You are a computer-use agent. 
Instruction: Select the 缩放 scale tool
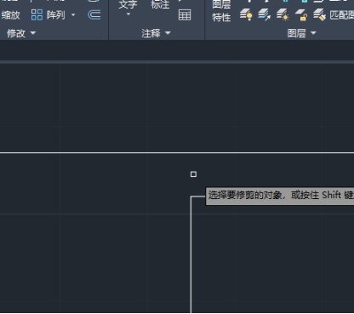point(10,15)
